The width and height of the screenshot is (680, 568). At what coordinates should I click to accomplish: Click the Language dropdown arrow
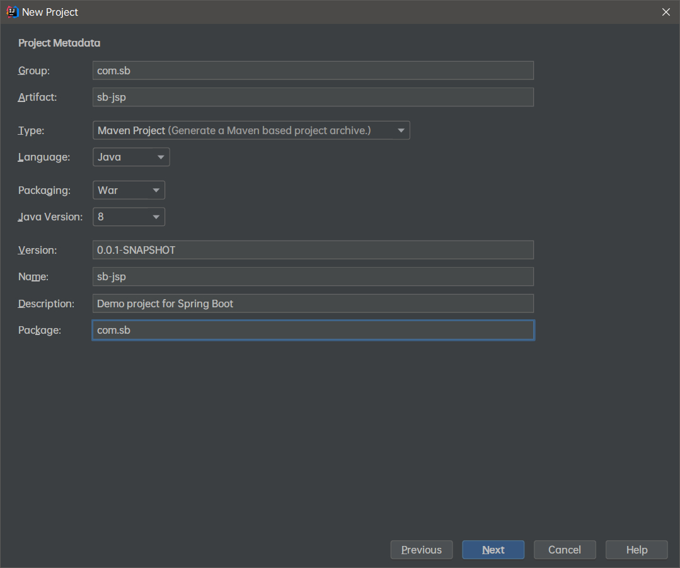pyautogui.click(x=161, y=157)
